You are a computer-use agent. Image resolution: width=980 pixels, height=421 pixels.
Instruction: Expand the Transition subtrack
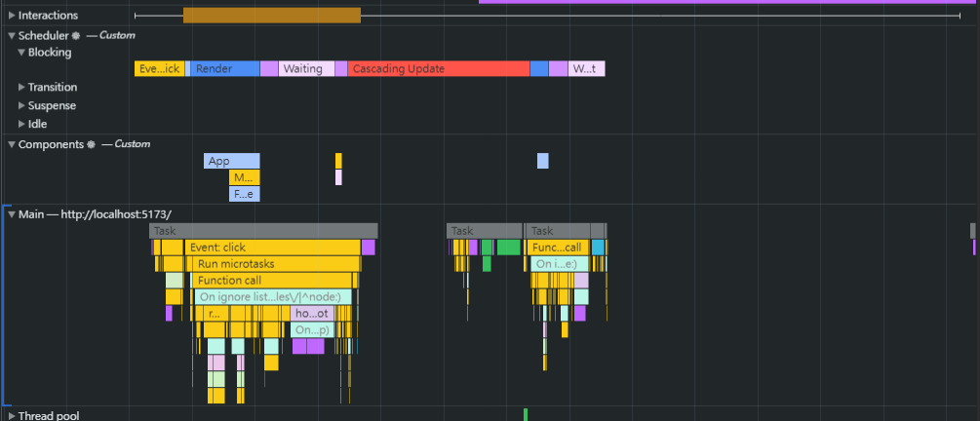point(20,88)
